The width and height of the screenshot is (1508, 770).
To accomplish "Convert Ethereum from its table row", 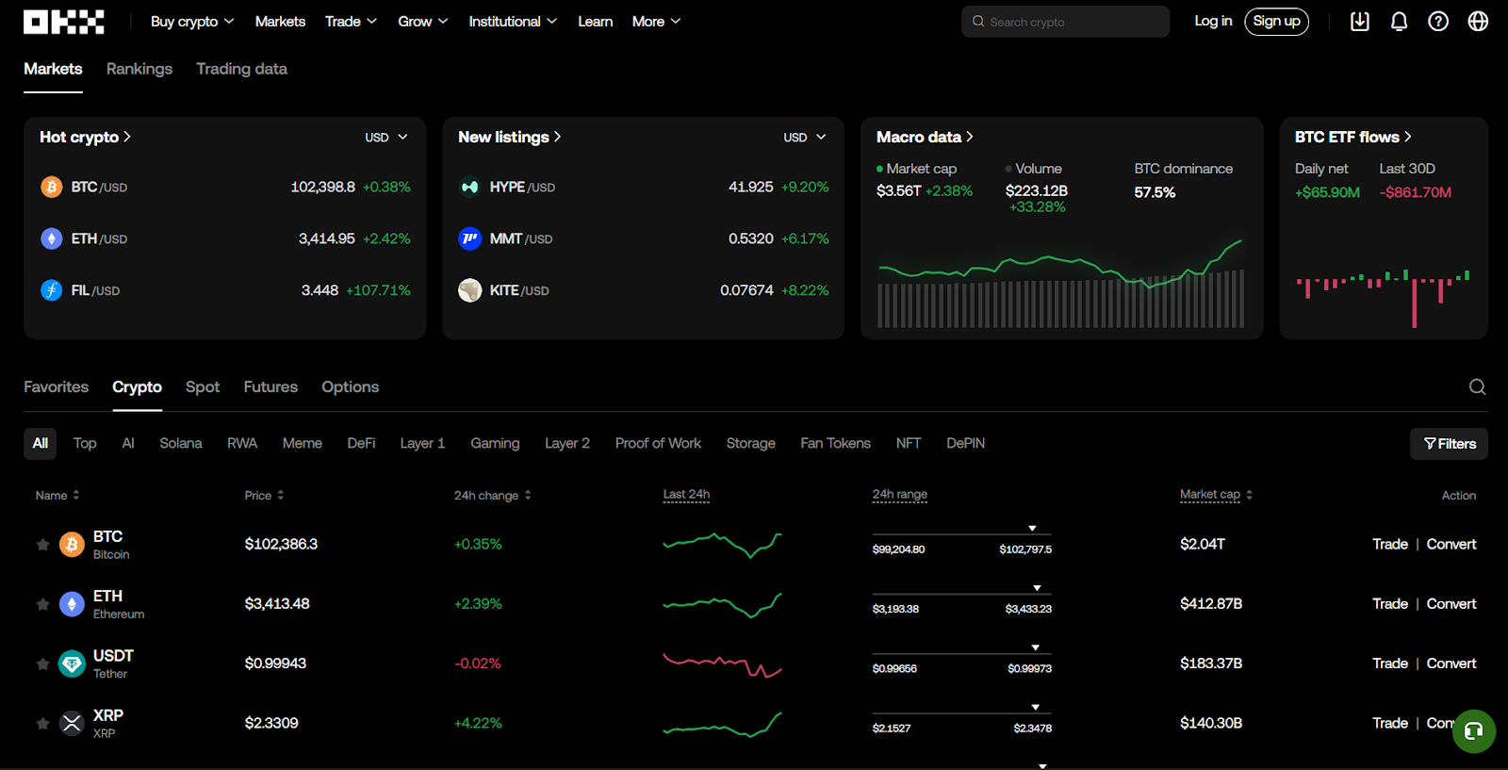I will click(x=1451, y=603).
